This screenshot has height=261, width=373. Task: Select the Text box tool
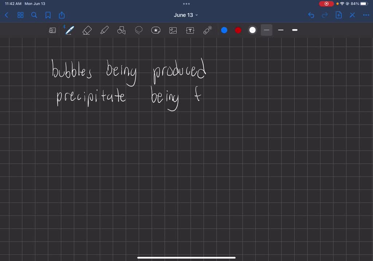tap(190, 30)
